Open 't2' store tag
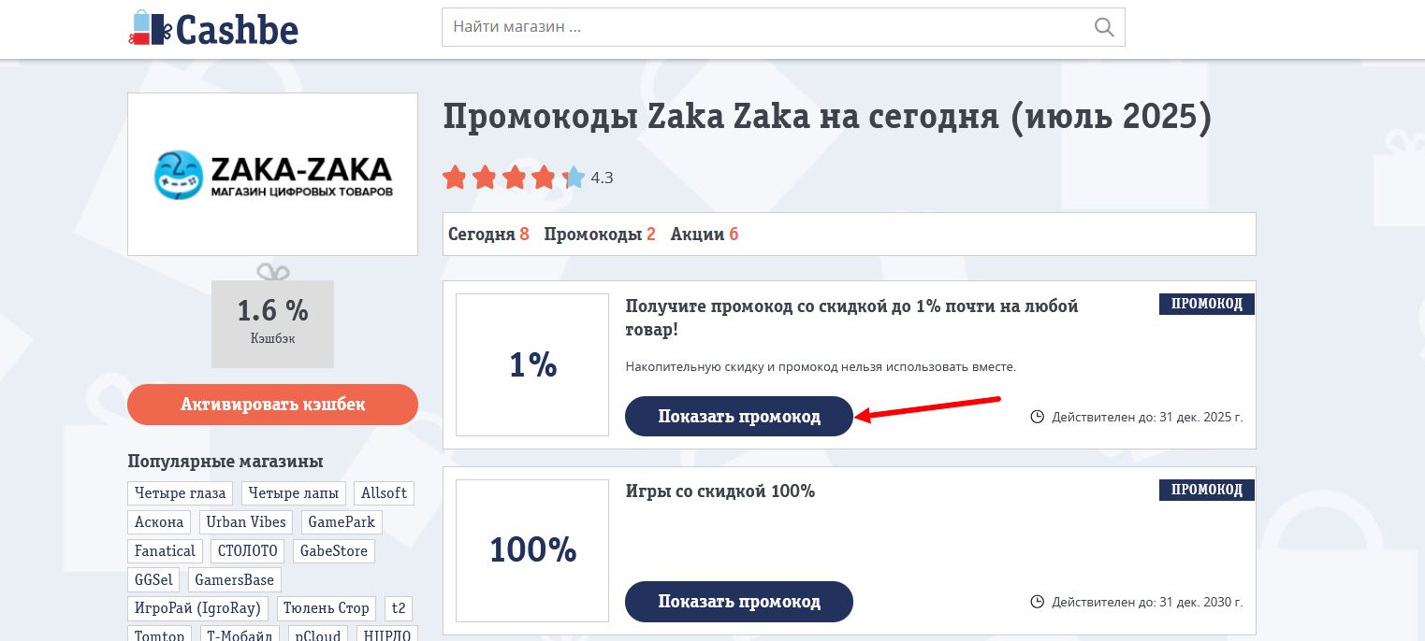Image resolution: width=1425 pixels, height=641 pixels. (x=399, y=609)
